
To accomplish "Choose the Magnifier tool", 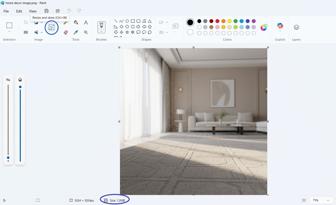I will pos(86,32).
